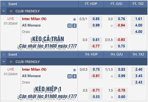The width and height of the screenshot is (148, 102).
Task: Collapse the second Event header chevron
Action: coord(4,55)
